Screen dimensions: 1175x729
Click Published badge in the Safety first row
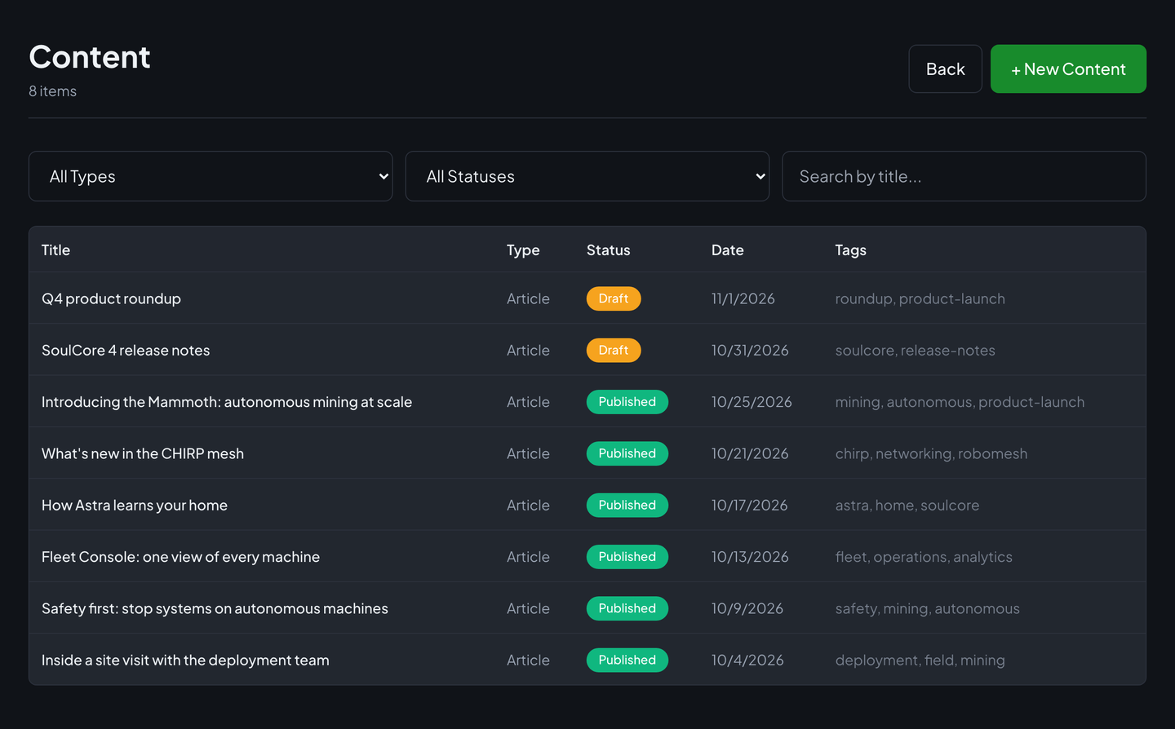tap(627, 608)
